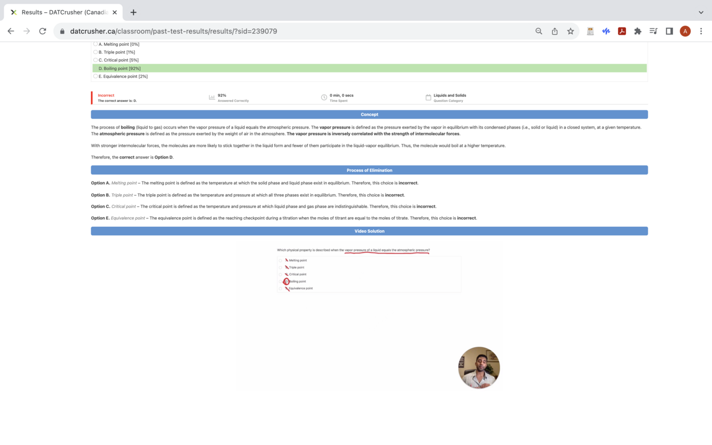
Task: Click the 92% Answered Correctly value
Action: (x=222, y=96)
